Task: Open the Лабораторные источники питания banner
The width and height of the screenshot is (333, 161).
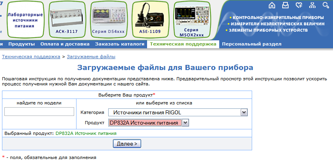Action: [x=25, y=19]
